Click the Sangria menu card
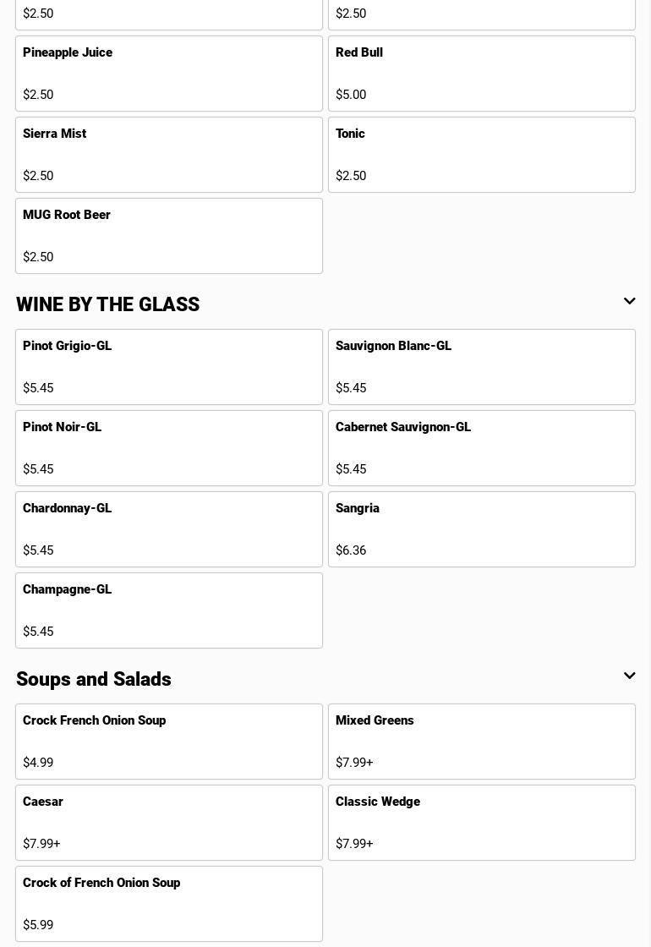The width and height of the screenshot is (651, 947). pos(481,529)
